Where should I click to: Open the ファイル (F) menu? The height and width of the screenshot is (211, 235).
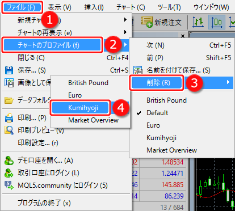[22, 7]
